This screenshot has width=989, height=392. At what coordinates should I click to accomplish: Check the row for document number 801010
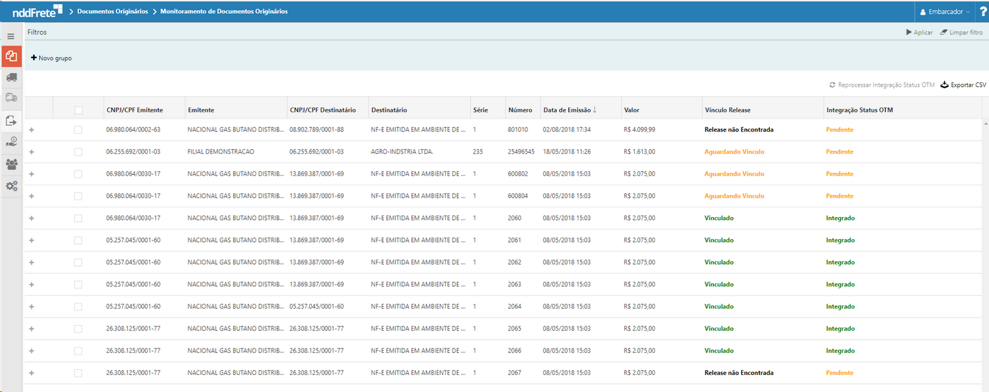click(79, 130)
